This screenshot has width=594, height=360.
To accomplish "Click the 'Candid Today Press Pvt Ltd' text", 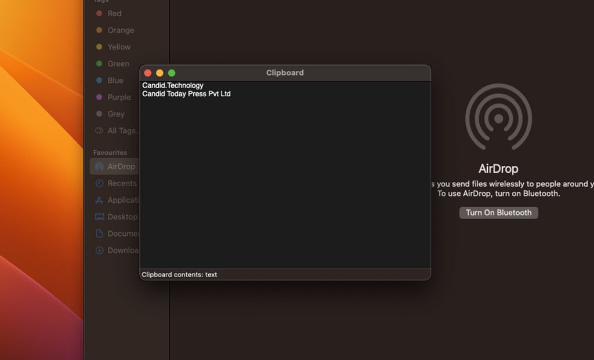I will pos(186,94).
